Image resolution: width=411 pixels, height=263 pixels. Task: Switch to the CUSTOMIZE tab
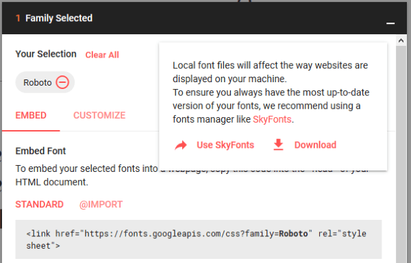[x=99, y=115]
